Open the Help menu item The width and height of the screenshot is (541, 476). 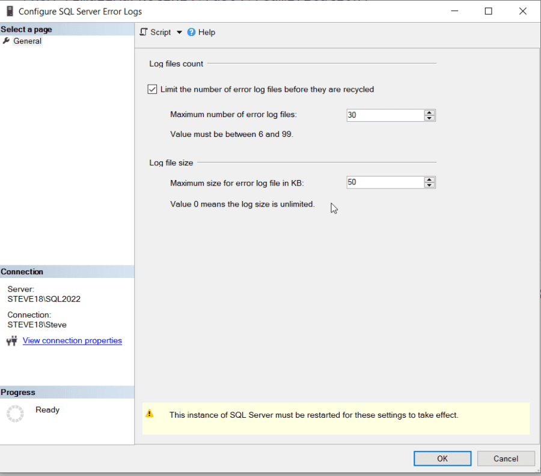pyautogui.click(x=206, y=32)
